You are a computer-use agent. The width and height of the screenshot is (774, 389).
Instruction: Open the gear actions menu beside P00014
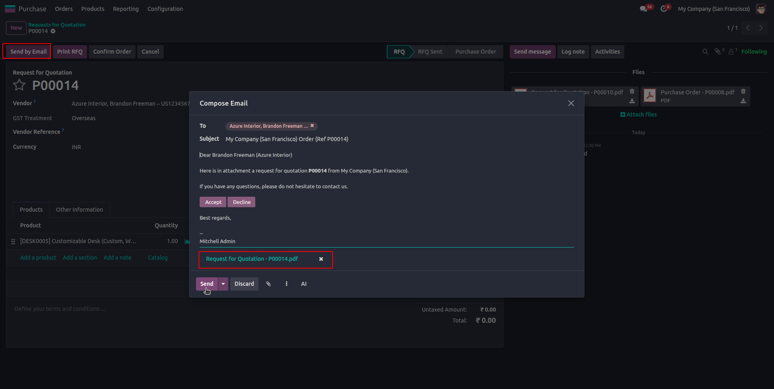click(53, 31)
